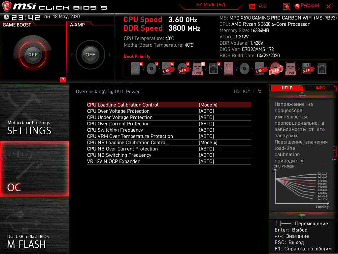
Task: Open CPU Over Current Protection value
Action: click(x=206, y=124)
